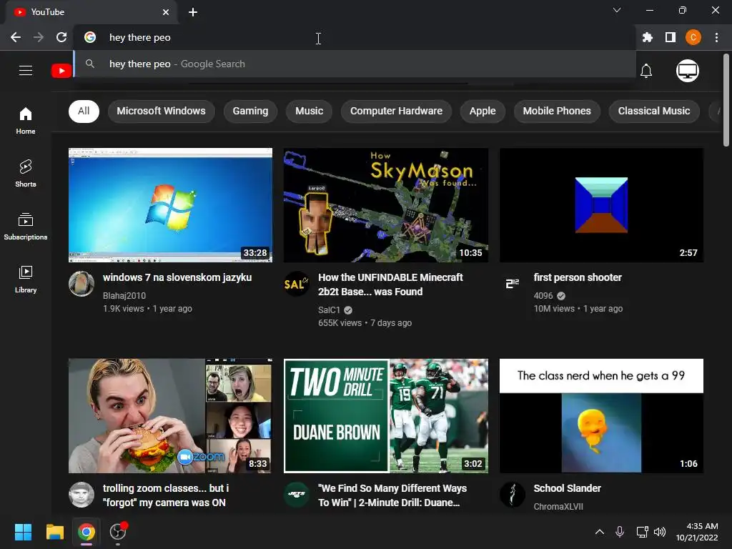The image size is (732, 549).
Task: Open the YouTube account avatar menu
Action: (x=688, y=71)
